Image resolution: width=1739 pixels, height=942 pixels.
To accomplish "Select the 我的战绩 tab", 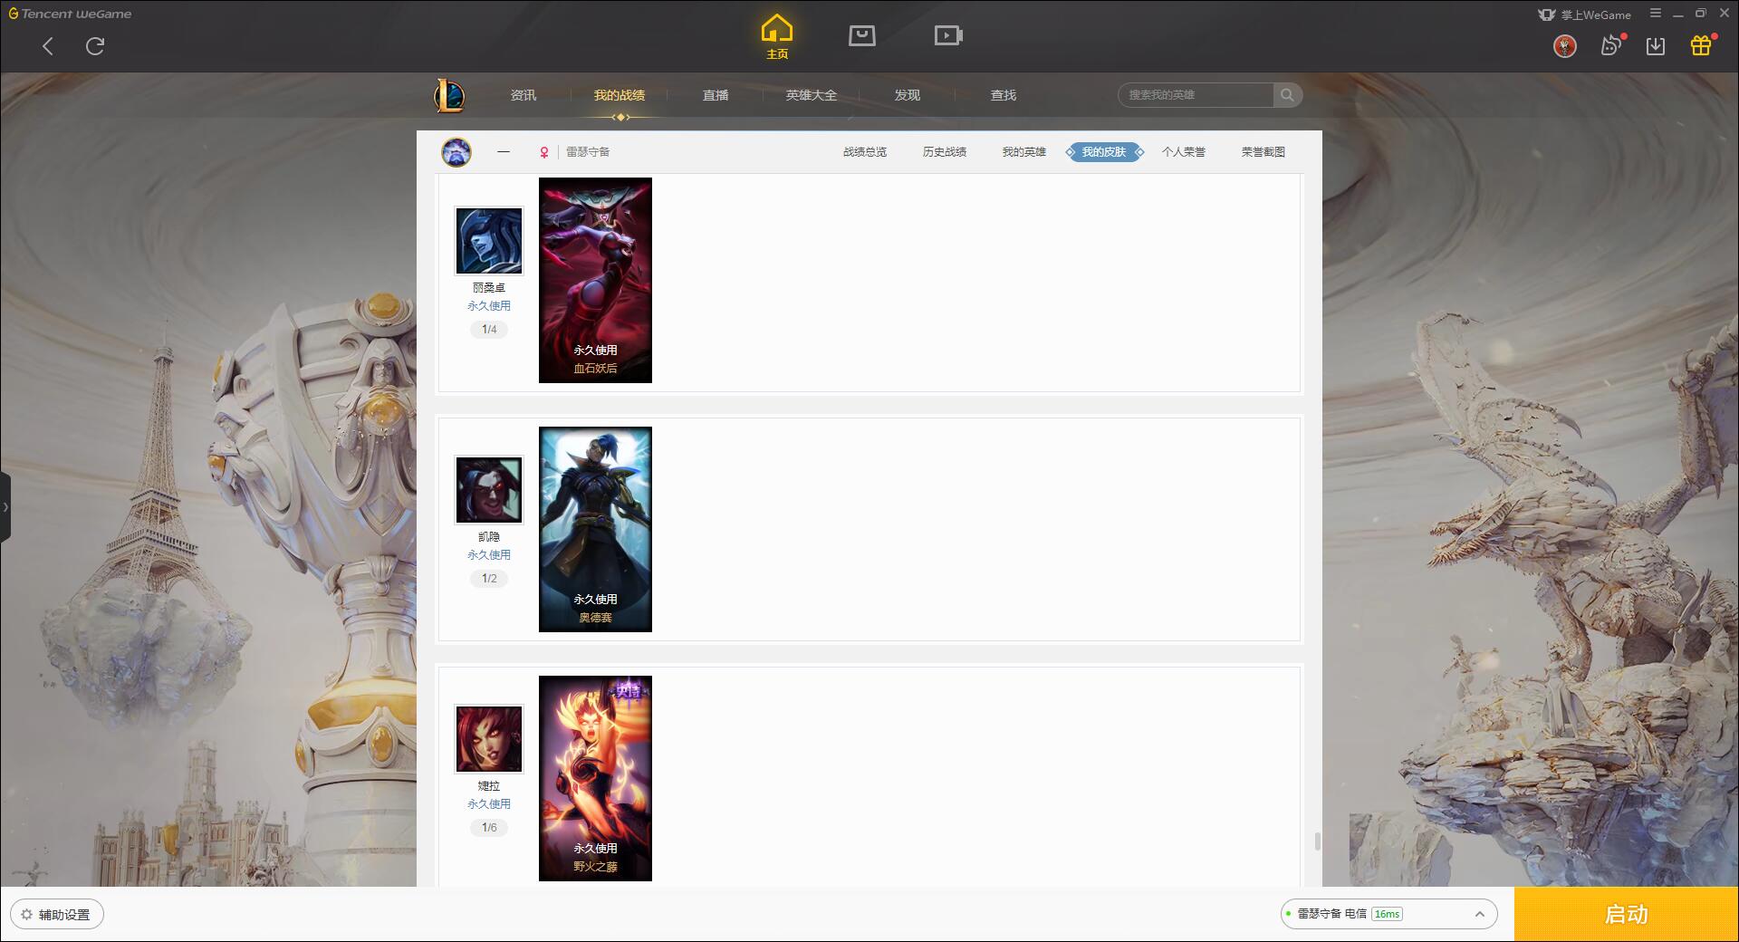I will coord(620,95).
